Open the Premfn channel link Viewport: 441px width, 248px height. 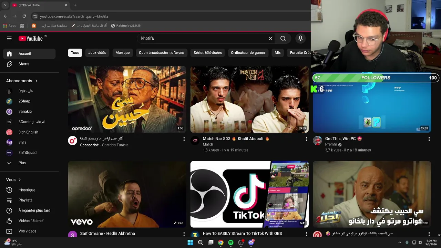pyautogui.click(x=331, y=145)
